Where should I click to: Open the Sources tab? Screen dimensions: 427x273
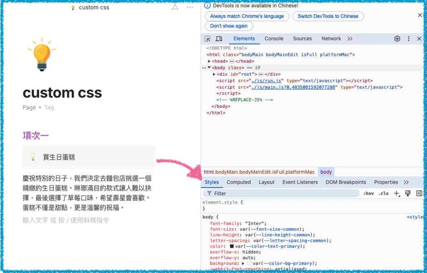tap(302, 39)
